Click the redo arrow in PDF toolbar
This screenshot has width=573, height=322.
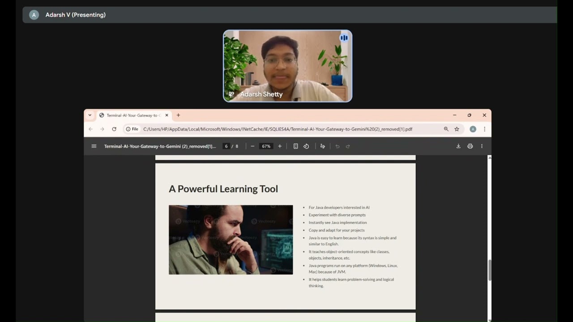click(x=348, y=146)
